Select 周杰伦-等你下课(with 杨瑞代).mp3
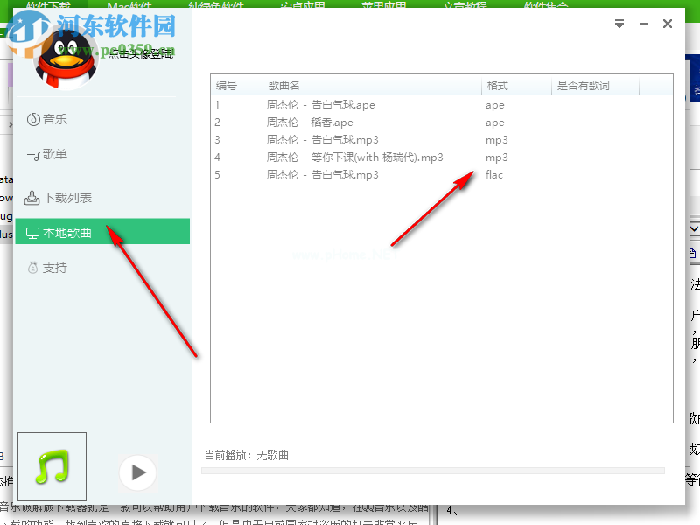The image size is (700, 525). point(354,157)
